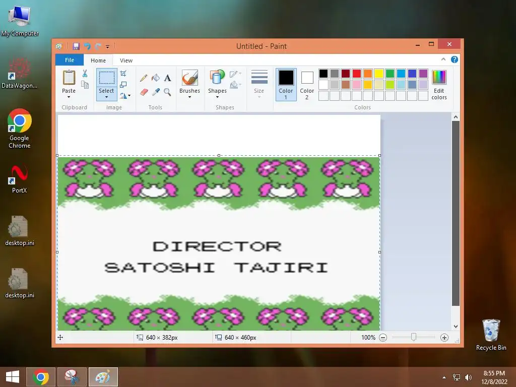Screen dimensions: 516x387
Task: Click Chrome icon in the taskbar
Action: pos(41,377)
